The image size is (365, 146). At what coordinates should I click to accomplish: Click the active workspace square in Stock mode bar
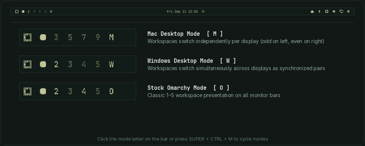pyautogui.click(x=43, y=91)
